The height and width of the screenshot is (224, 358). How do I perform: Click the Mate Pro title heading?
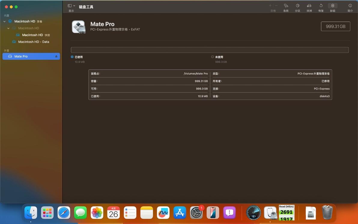[x=102, y=24]
